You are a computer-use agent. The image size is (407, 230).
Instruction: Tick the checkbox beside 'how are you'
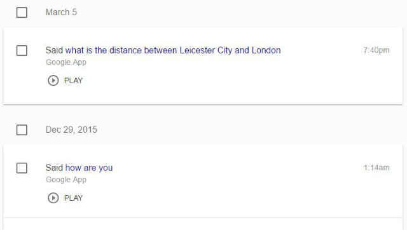tap(22, 168)
